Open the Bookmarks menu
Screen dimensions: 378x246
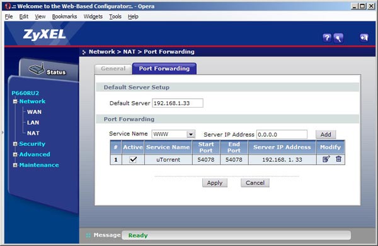(x=64, y=16)
